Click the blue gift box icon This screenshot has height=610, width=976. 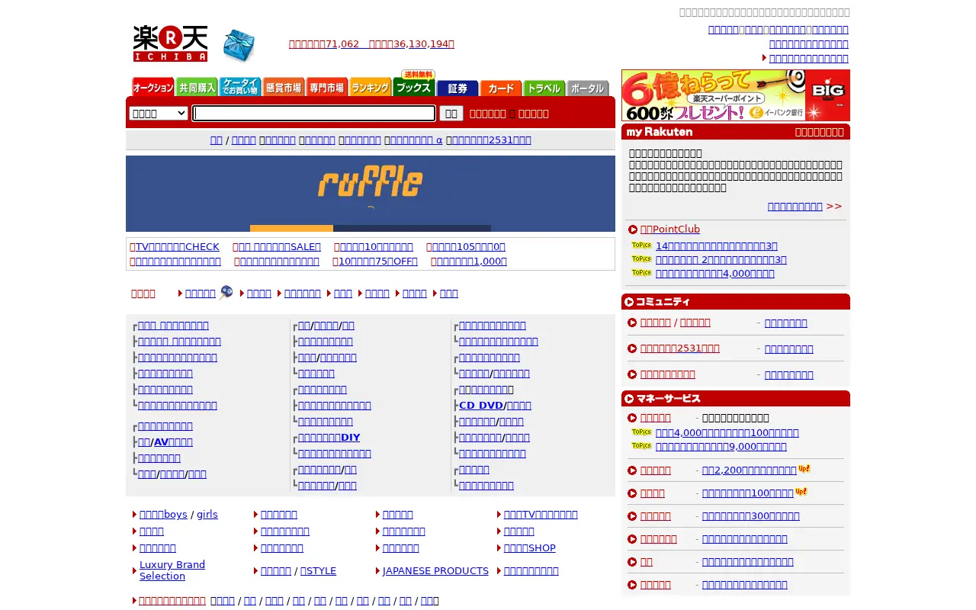239,46
